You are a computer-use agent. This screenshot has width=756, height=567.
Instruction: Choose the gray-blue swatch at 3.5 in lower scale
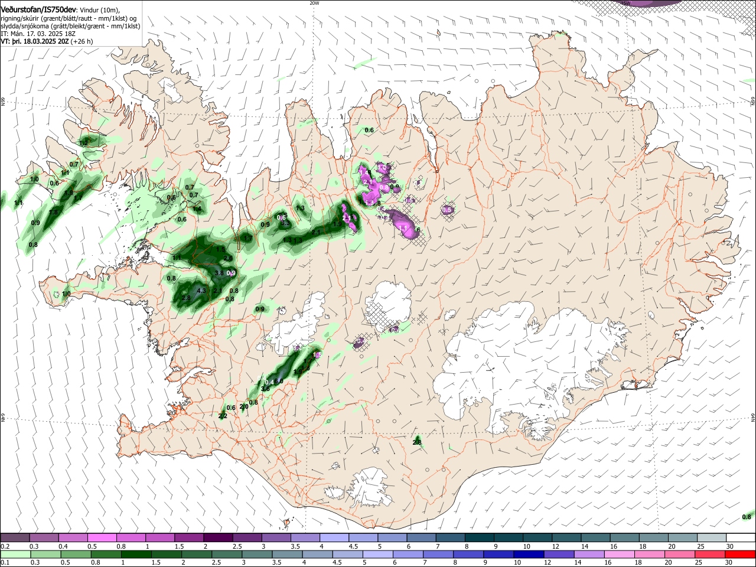[288, 554]
